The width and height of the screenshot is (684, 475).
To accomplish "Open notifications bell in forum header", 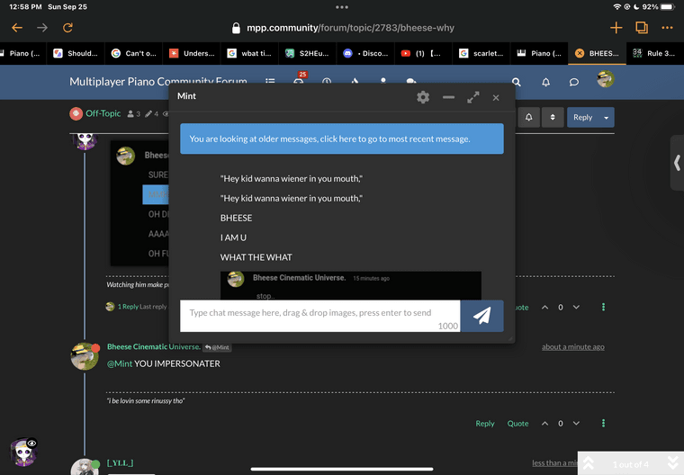I will coord(545,82).
